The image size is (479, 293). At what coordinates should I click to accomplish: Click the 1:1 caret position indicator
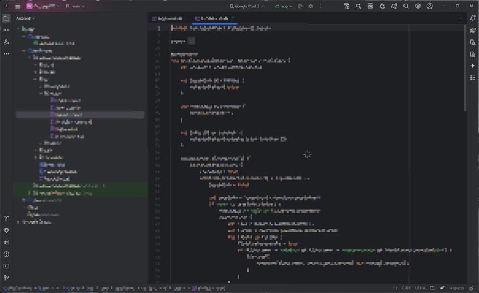tap(395, 288)
